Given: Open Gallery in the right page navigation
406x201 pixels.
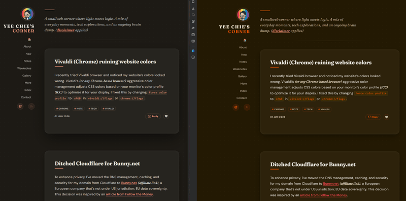Looking at the screenshot, I should point(243,77).
